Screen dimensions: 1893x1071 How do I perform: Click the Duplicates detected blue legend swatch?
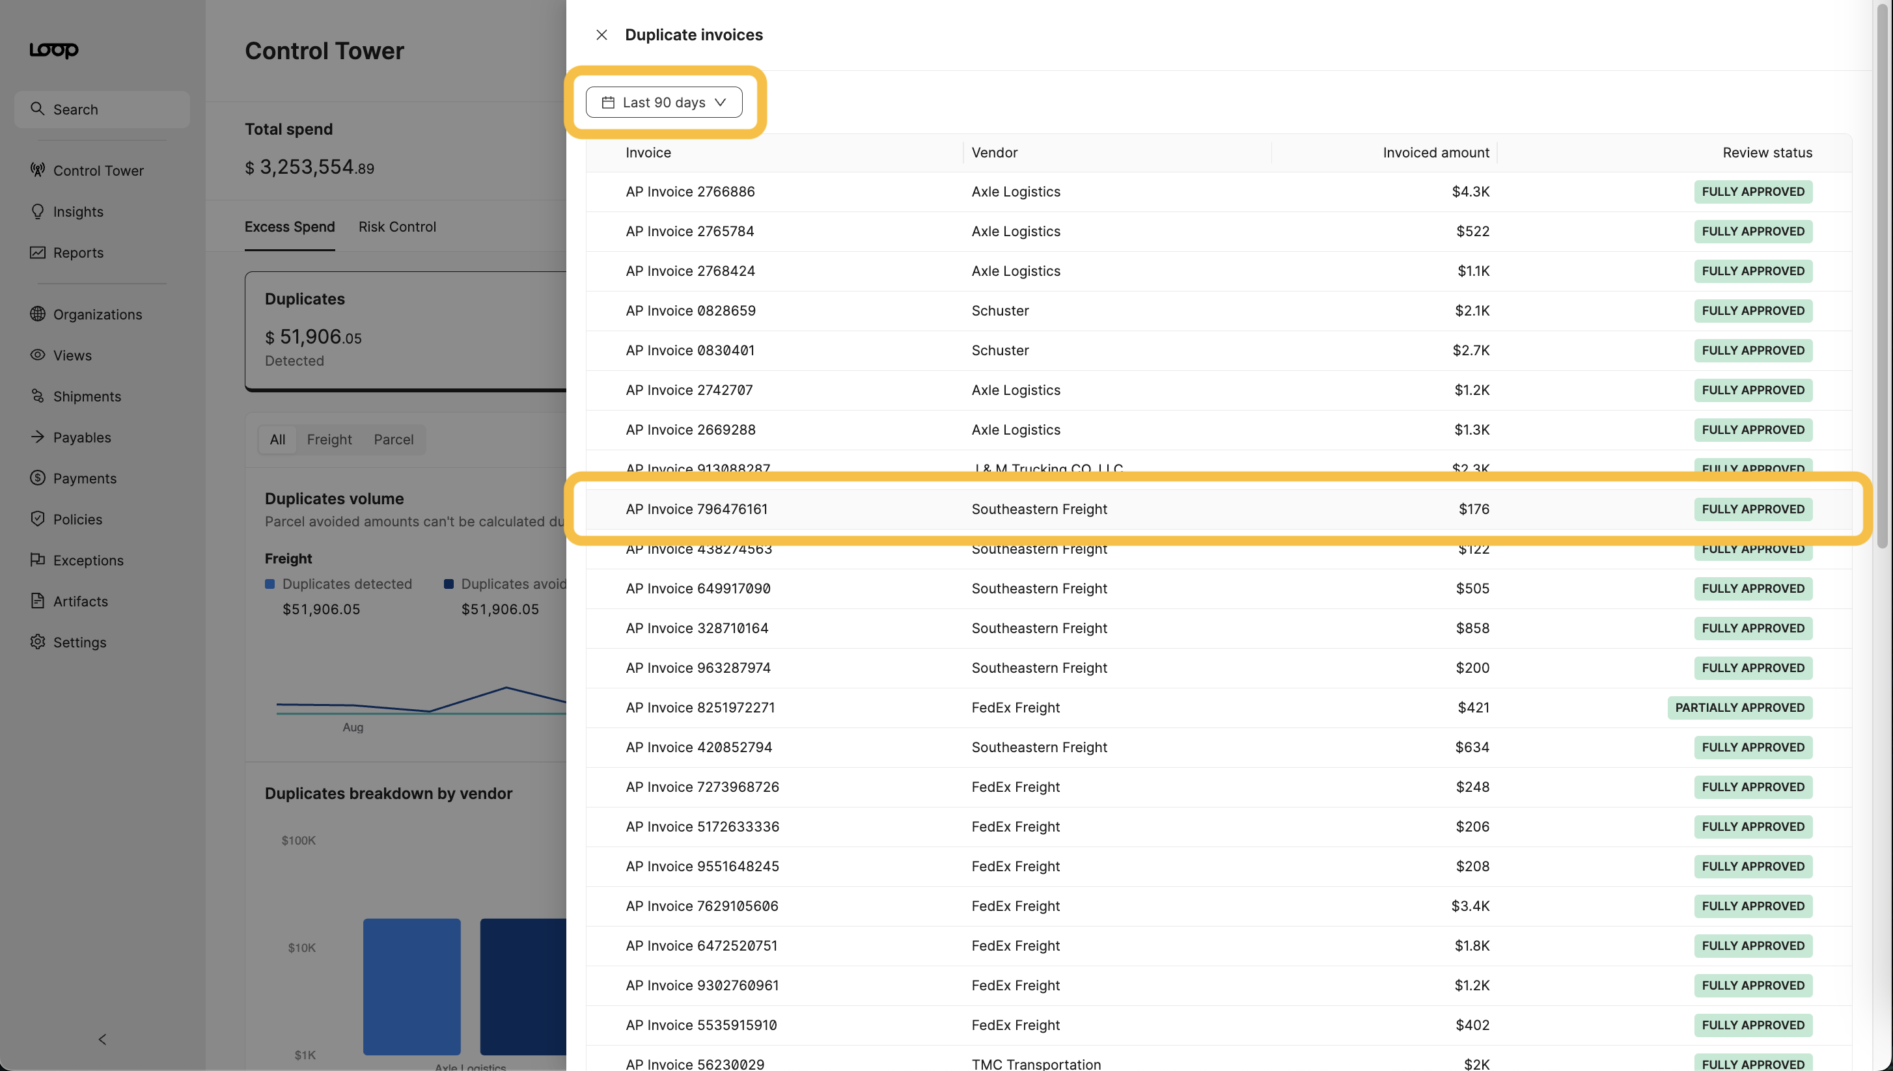point(270,584)
